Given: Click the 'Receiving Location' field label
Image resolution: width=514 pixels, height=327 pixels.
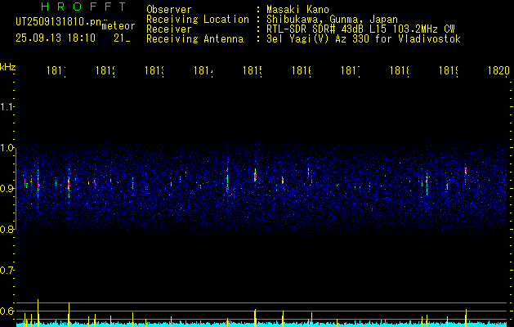Looking at the screenshot, I should point(198,20).
